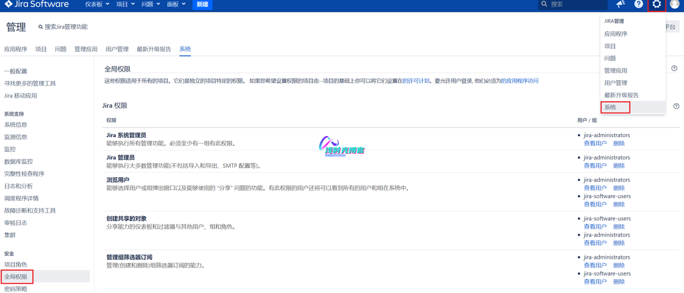This screenshot has height=293, width=684.
Task: Expand the 仪表板 dropdown menu
Action: [97, 4]
